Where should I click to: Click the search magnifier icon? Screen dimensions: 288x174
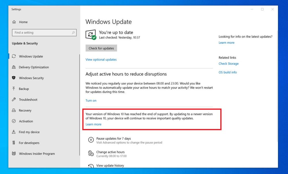click(x=73, y=33)
